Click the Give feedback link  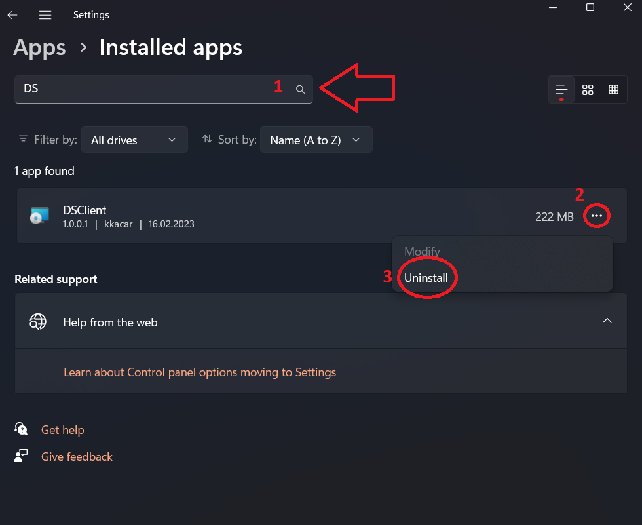[77, 457]
